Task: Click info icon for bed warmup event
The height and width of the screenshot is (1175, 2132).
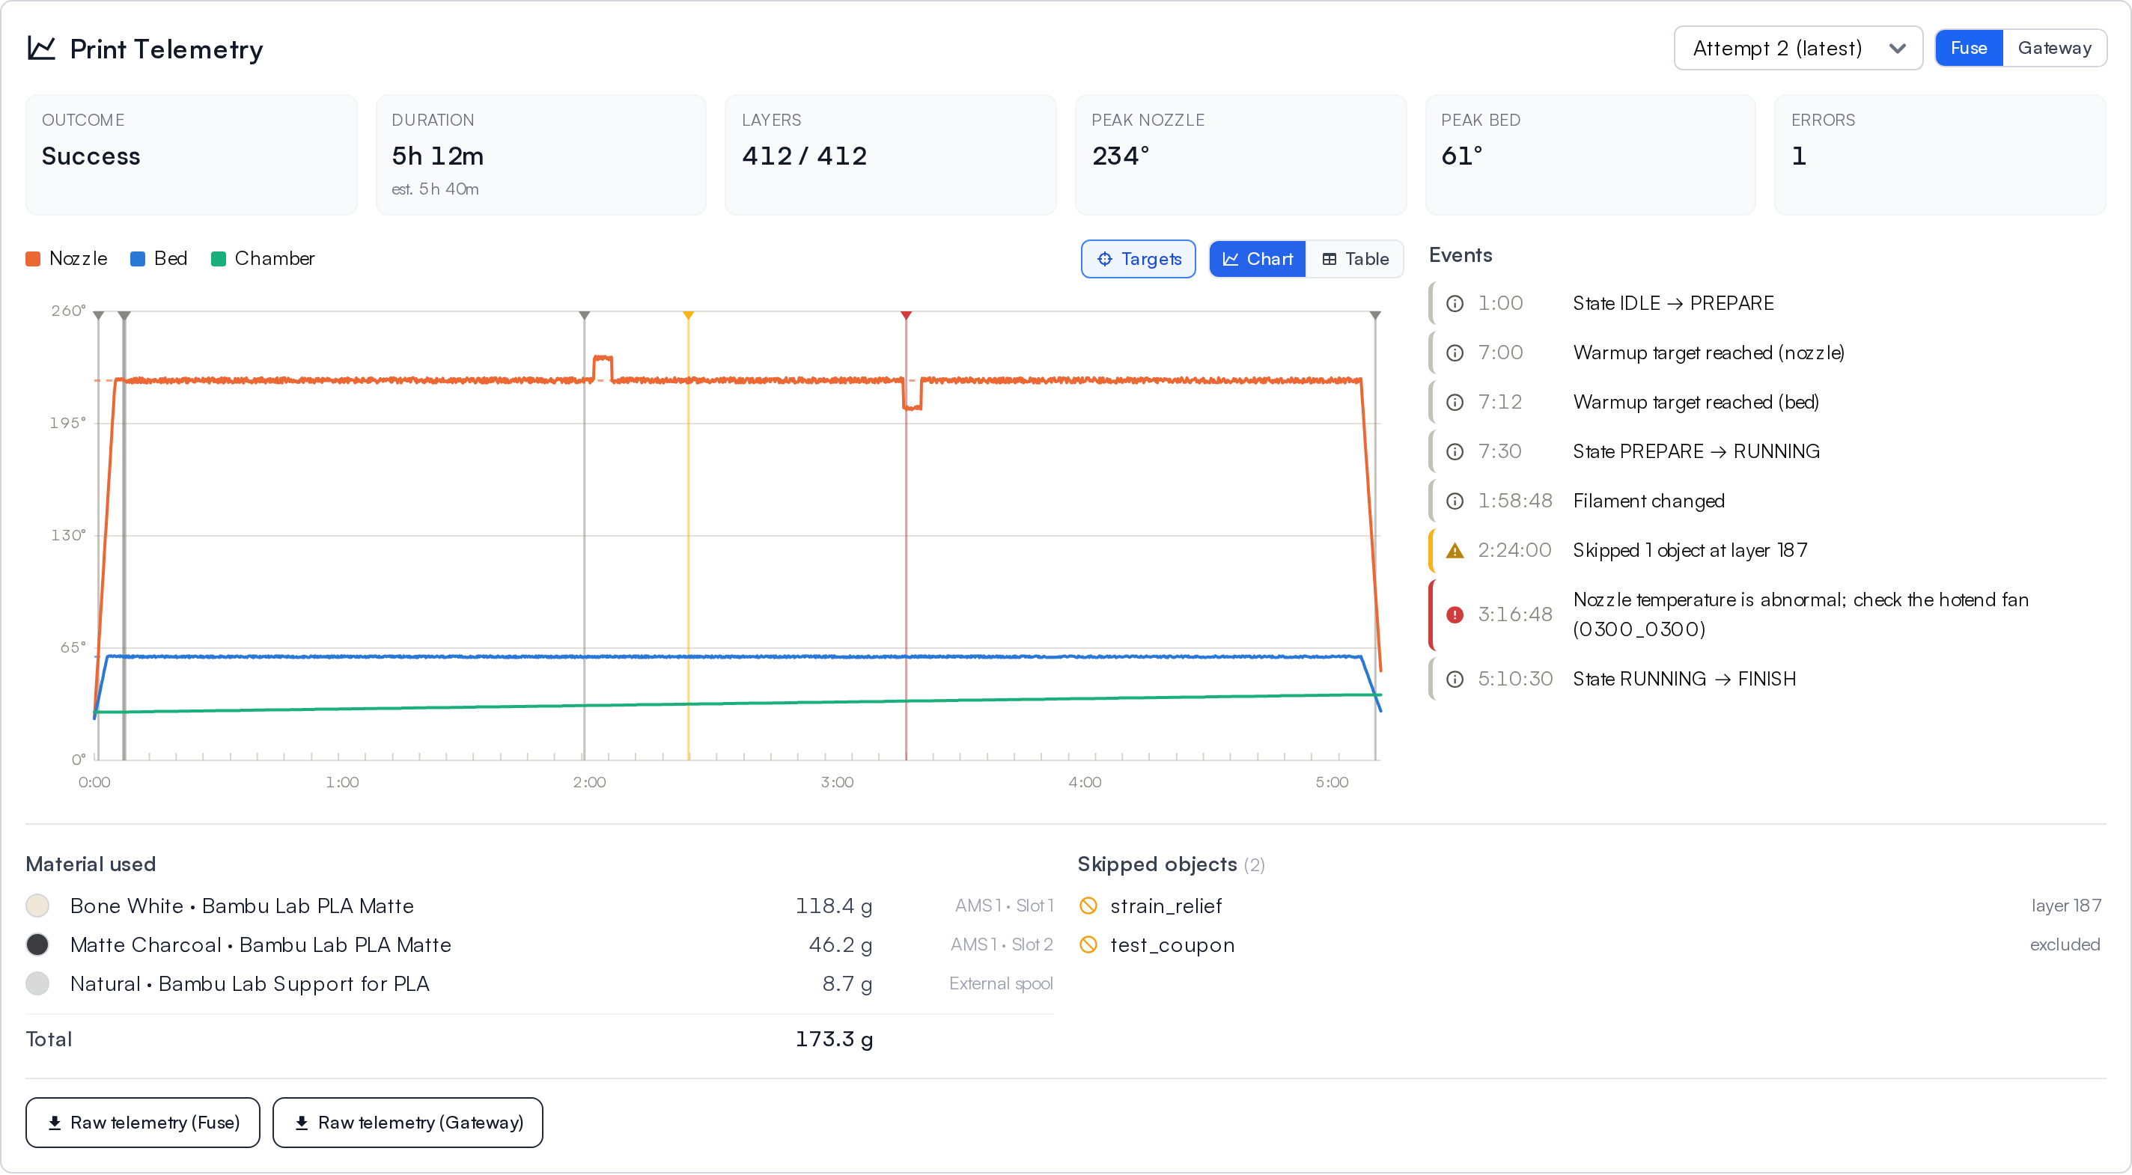Action: point(1455,403)
